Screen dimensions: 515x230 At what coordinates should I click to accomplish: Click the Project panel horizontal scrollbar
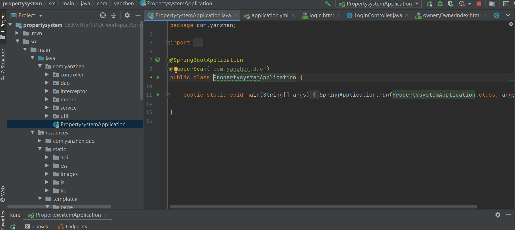tap(59, 207)
